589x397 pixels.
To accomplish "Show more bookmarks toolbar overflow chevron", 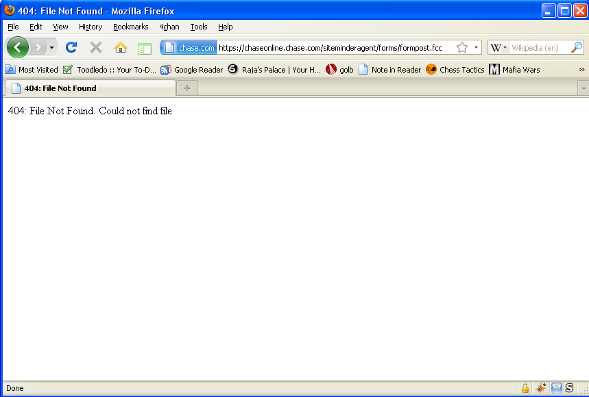I will [x=582, y=69].
